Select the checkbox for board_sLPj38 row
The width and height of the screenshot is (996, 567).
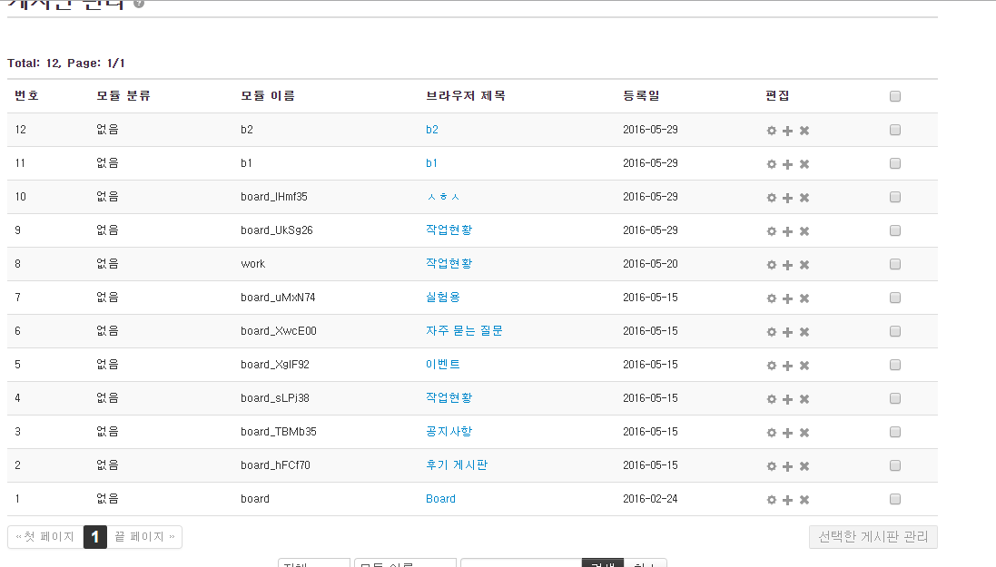[895, 398]
